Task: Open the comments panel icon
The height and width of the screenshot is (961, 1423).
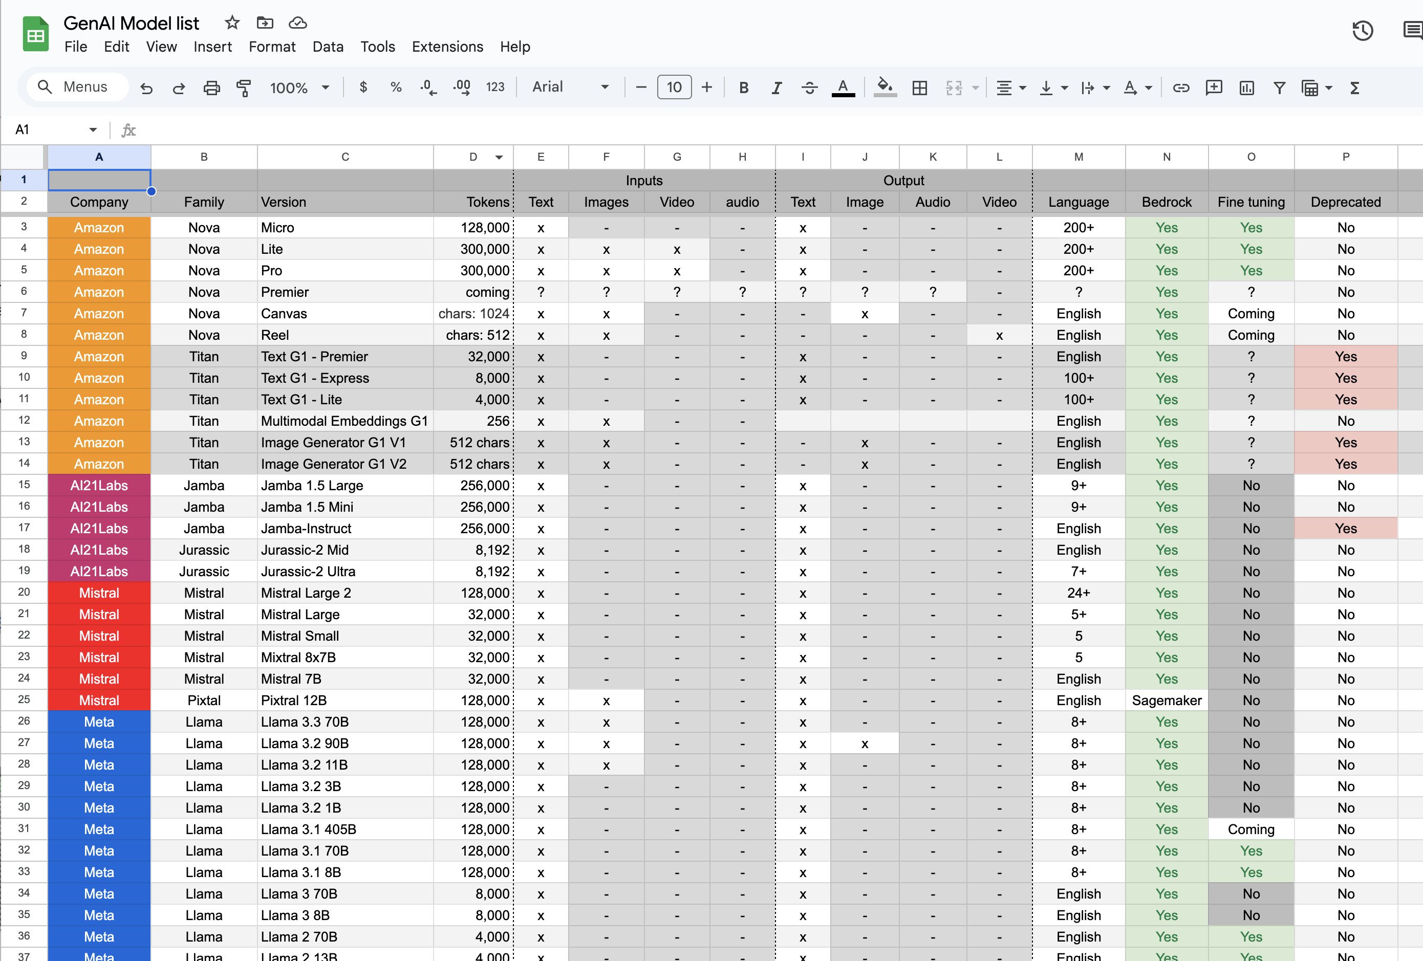Action: click(x=1413, y=30)
